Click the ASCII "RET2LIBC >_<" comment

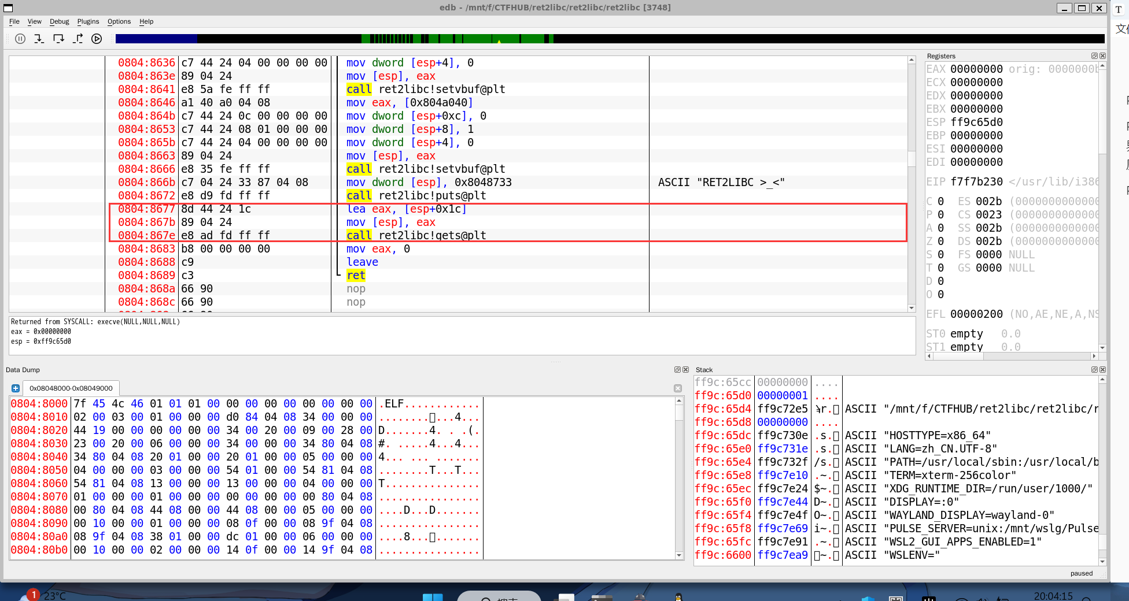tap(721, 182)
